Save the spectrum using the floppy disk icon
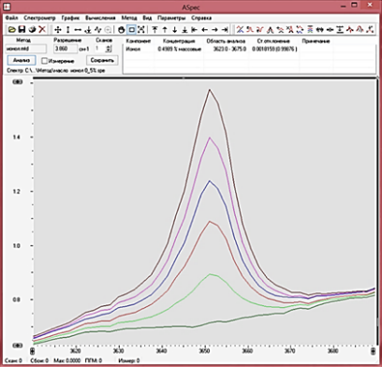382x367 pixels. click(x=22, y=30)
